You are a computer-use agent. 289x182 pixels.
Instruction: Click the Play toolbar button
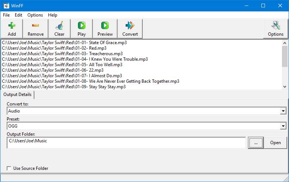pyautogui.click(x=82, y=29)
